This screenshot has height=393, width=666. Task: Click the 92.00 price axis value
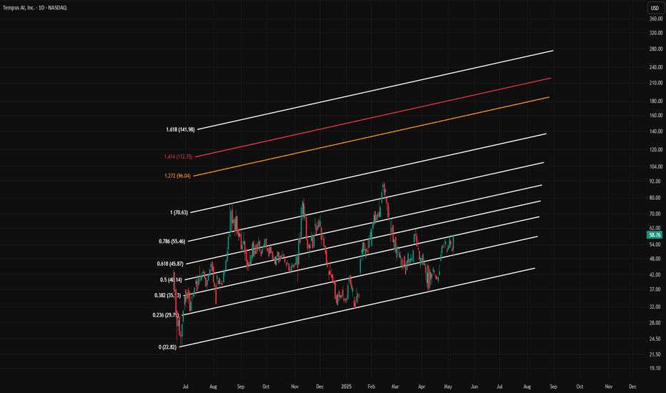(x=655, y=181)
